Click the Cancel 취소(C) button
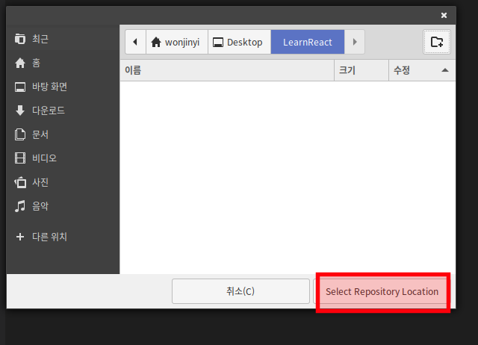Viewport: 478px width, 345px height. (240, 291)
